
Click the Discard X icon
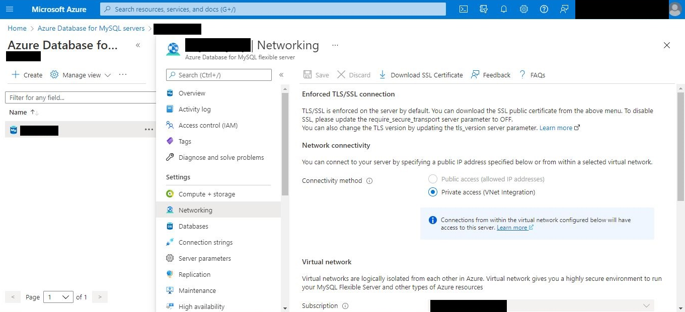coord(341,75)
